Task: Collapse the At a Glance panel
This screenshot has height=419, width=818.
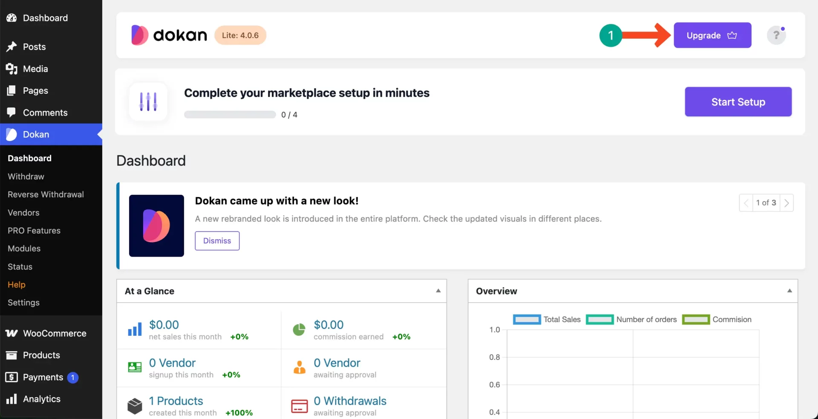Action: 438,291
